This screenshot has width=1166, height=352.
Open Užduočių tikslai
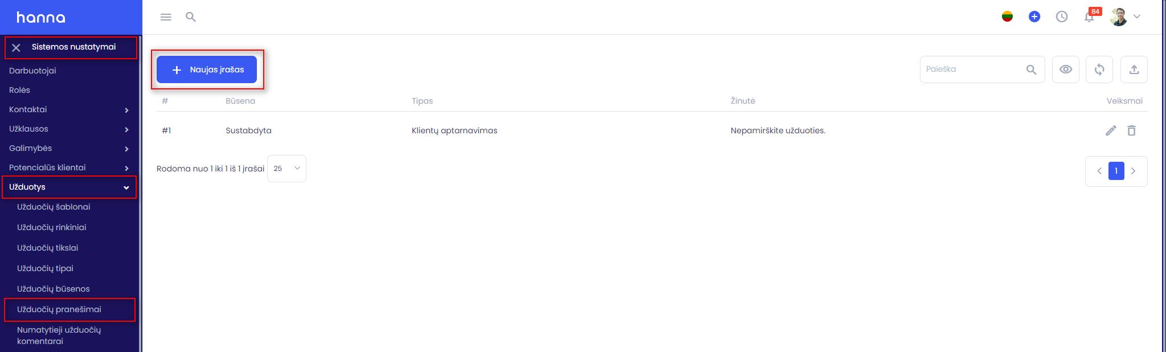click(x=48, y=248)
